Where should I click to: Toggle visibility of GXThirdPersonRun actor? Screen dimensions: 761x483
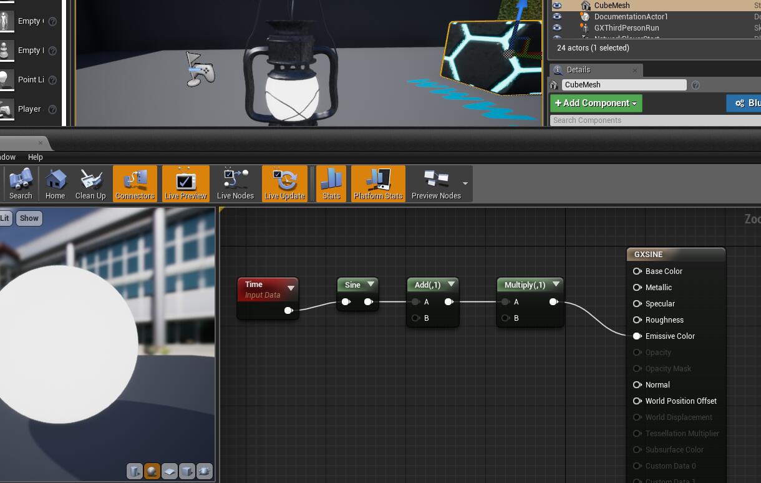557,28
